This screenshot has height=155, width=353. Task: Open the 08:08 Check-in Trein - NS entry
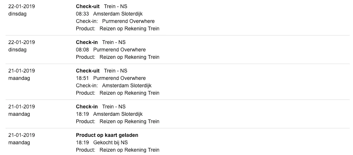click(101, 42)
